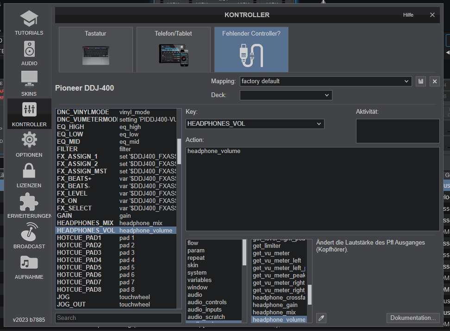Close the Kontroller dialog
This screenshot has height=331, width=450.
click(x=432, y=15)
